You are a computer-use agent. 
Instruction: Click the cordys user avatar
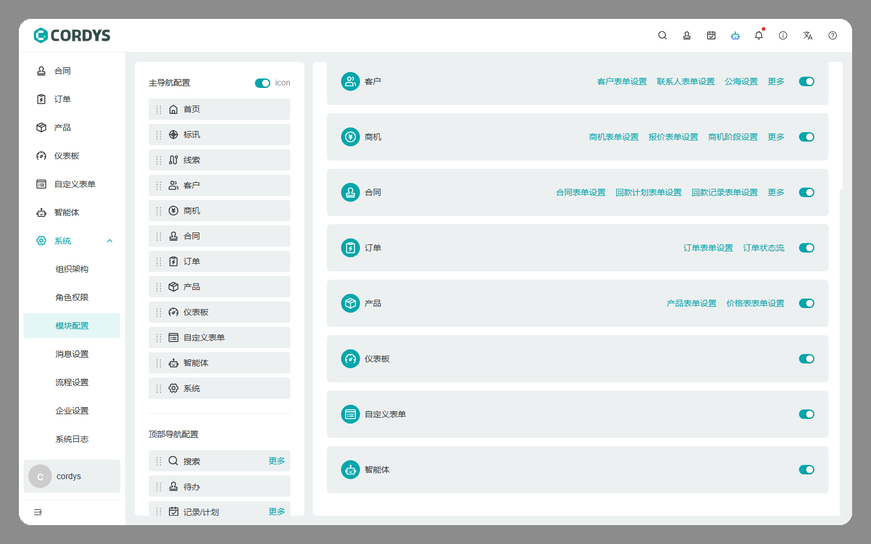coord(40,476)
